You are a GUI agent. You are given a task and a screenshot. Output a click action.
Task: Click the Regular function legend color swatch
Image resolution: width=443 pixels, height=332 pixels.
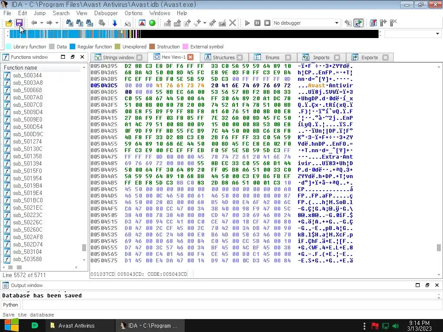click(73, 47)
